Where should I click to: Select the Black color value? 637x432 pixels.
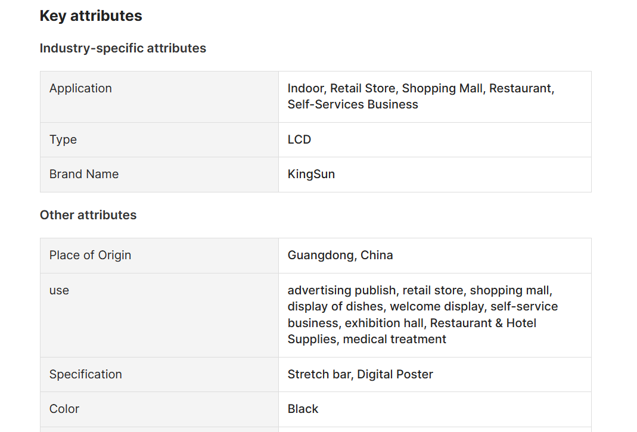click(303, 409)
